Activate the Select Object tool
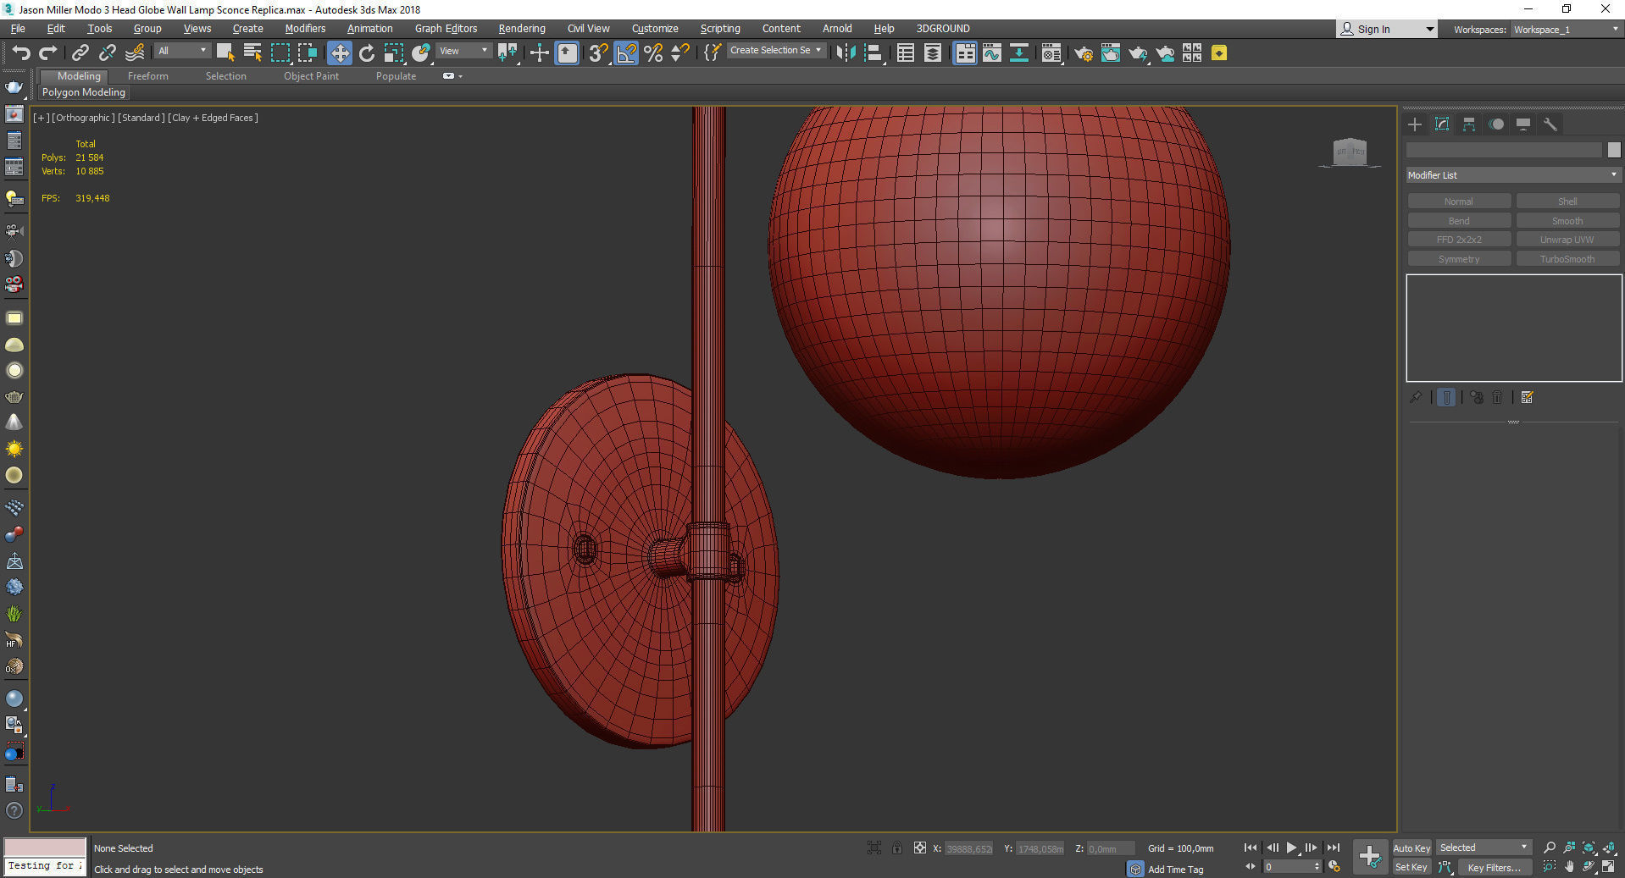Viewport: 1625px width, 878px height. pos(225,53)
